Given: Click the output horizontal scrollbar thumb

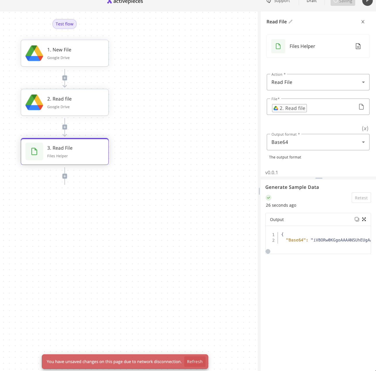Looking at the screenshot, I should (x=268, y=251).
